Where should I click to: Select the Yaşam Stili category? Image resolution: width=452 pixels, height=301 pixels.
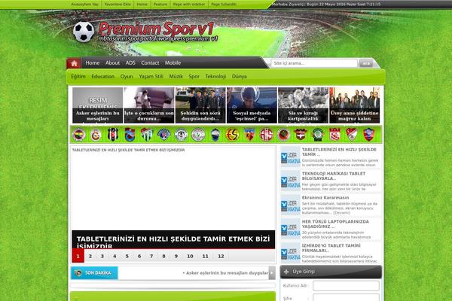click(x=151, y=77)
